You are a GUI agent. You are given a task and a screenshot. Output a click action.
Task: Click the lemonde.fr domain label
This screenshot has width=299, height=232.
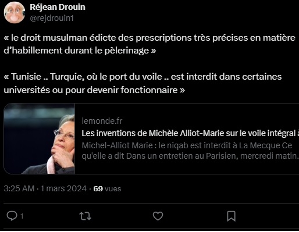point(102,121)
